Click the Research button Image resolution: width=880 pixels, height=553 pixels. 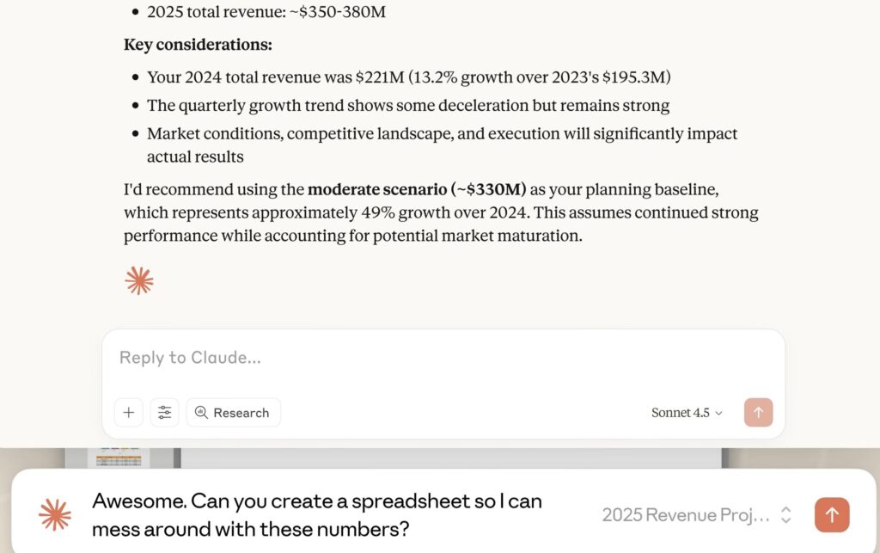[x=233, y=413]
